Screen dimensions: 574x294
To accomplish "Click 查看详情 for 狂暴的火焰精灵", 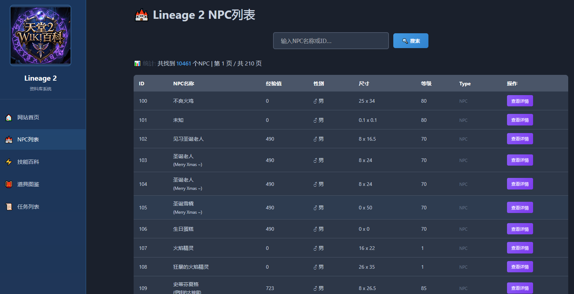I will (520, 267).
